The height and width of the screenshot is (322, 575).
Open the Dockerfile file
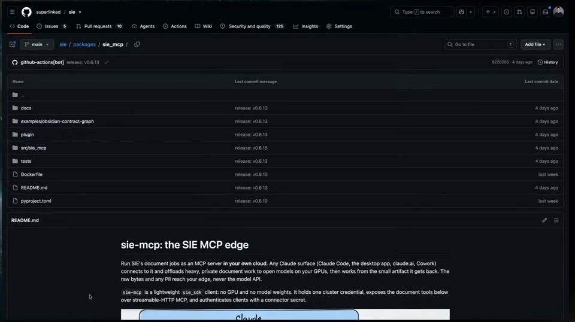(x=32, y=174)
